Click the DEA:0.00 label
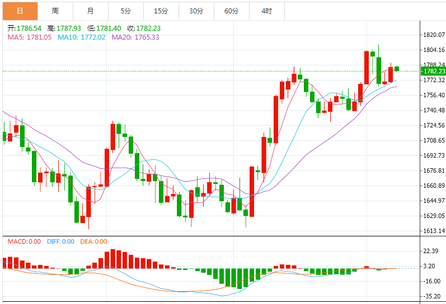 tap(93, 241)
